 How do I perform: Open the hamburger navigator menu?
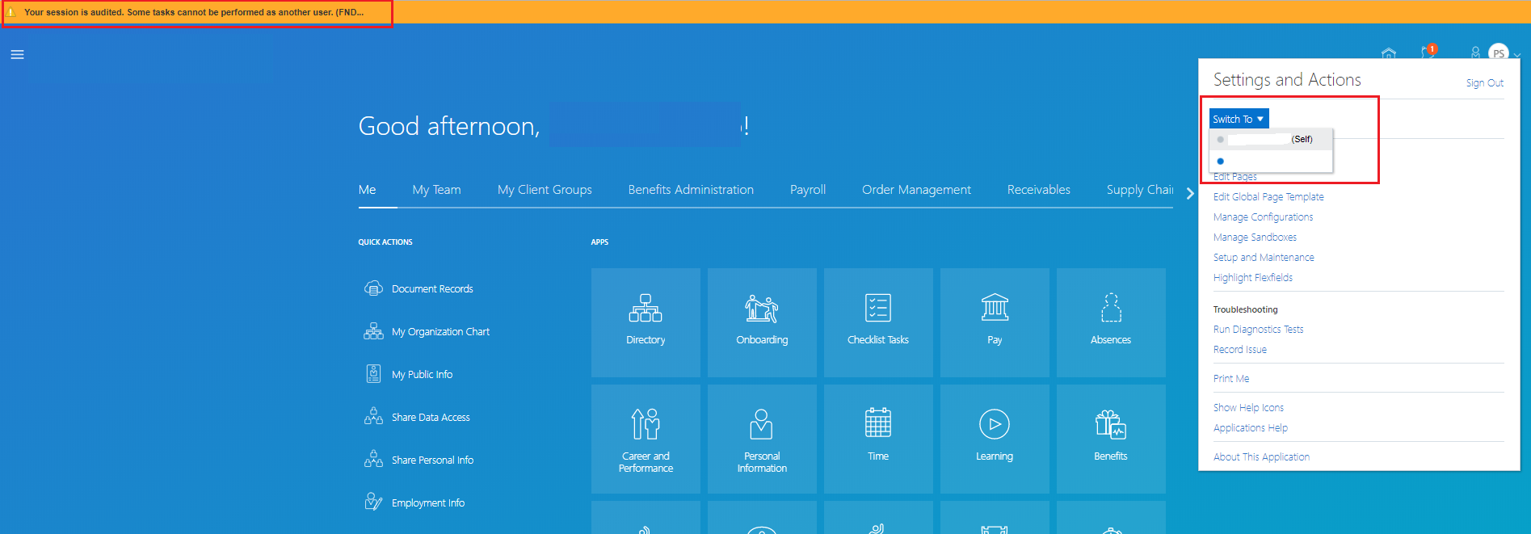(17, 55)
